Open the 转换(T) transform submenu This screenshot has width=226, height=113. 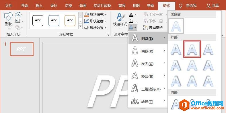coord(148,102)
